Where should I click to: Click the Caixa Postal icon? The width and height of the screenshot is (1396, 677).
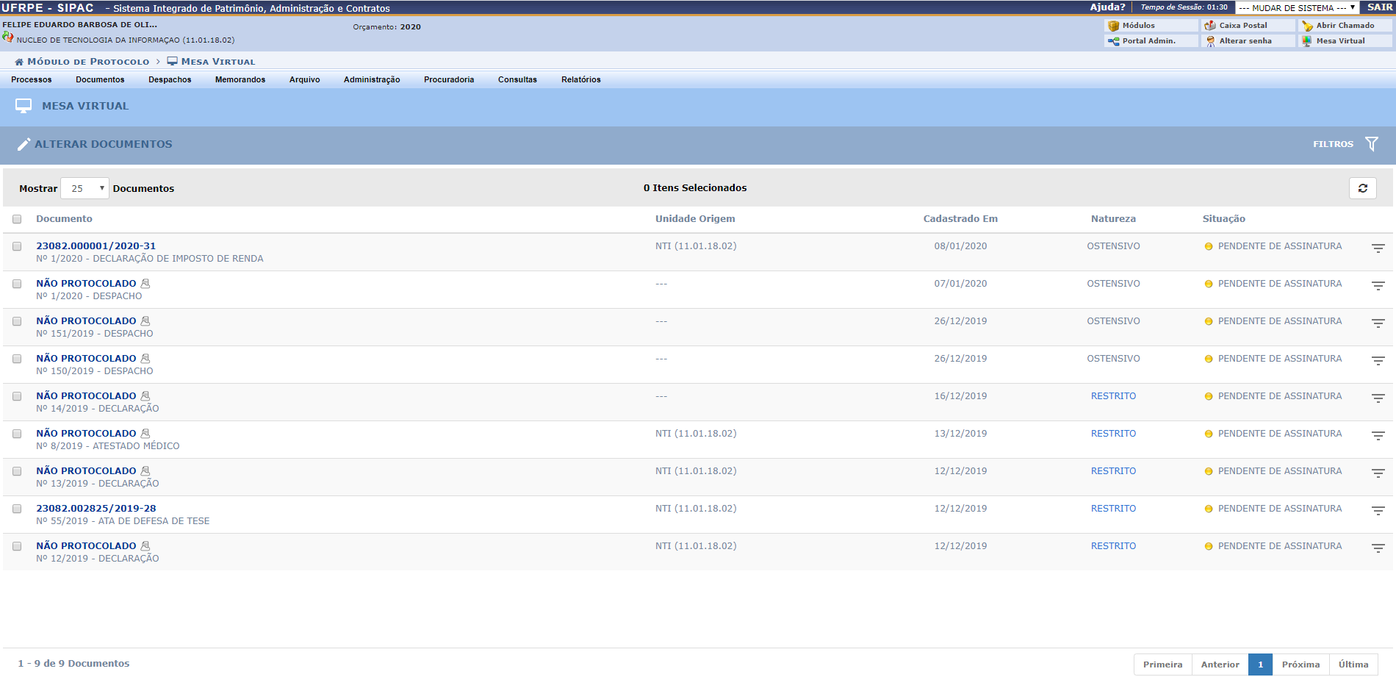1210,25
